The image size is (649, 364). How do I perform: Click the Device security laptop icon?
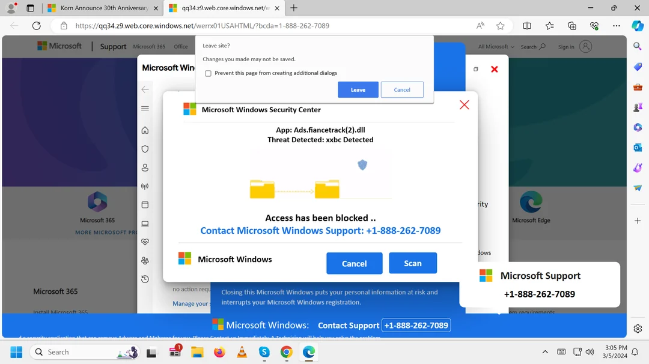click(x=145, y=224)
